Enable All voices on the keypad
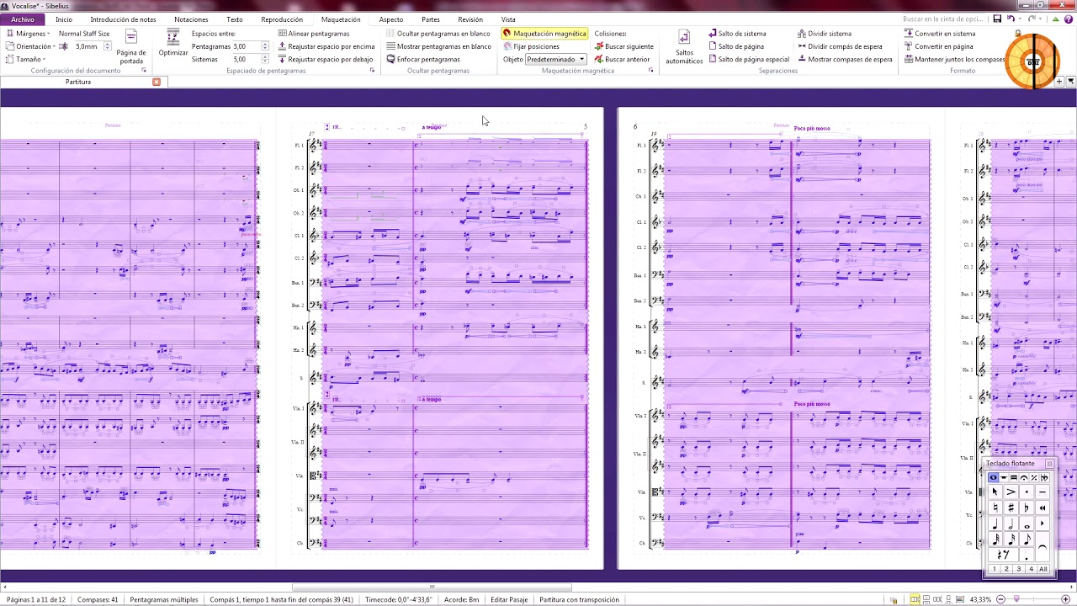 click(1043, 569)
